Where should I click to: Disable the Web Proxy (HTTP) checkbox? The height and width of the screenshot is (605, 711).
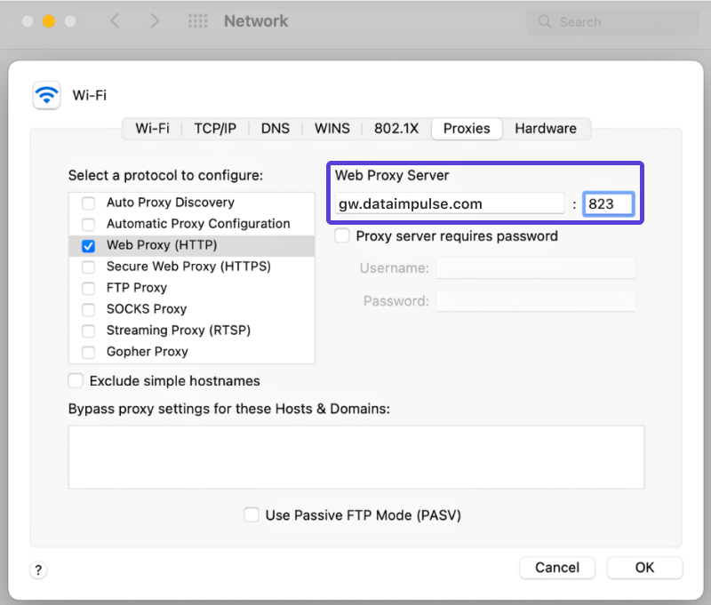(87, 245)
